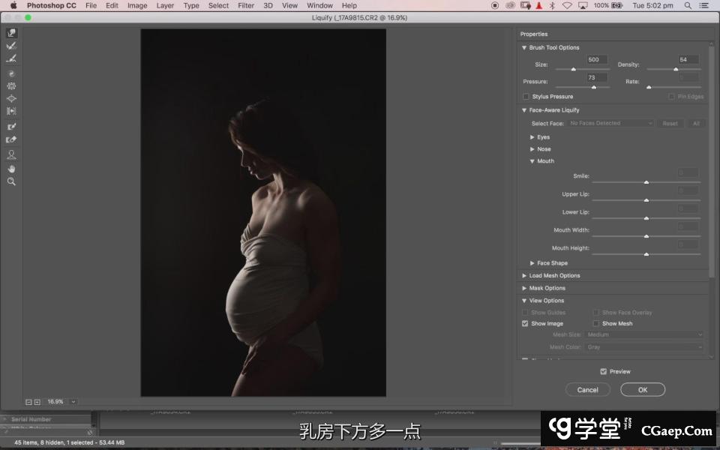Select the Reconstruct tool
The width and height of the screenshot is (720, 450).
click(11, 46)
